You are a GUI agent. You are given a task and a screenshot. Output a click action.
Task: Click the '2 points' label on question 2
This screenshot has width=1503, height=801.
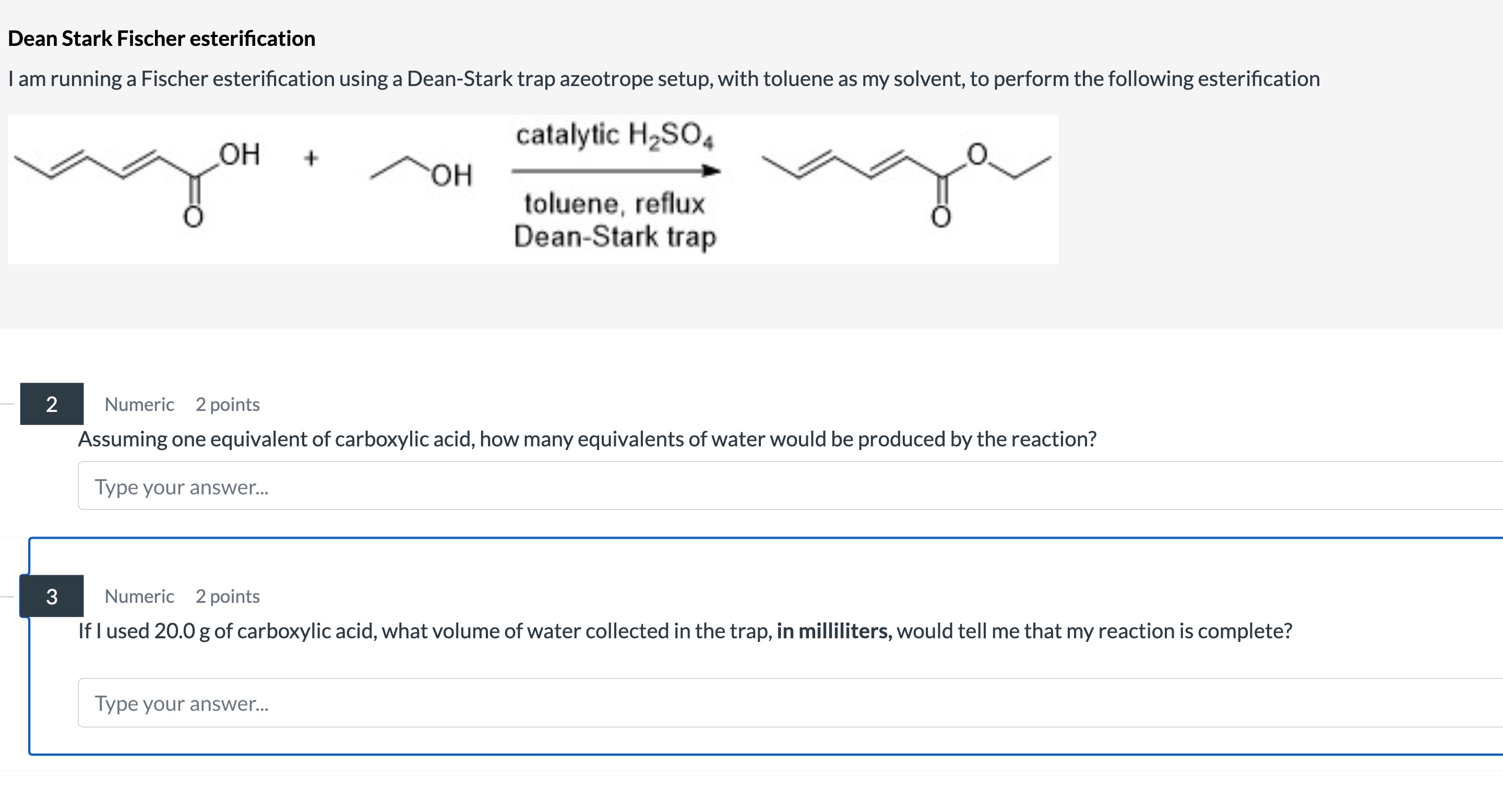click(228, 405)
